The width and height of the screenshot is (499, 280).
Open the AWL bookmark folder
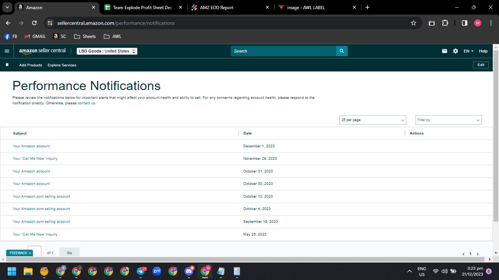click(113, 36)
